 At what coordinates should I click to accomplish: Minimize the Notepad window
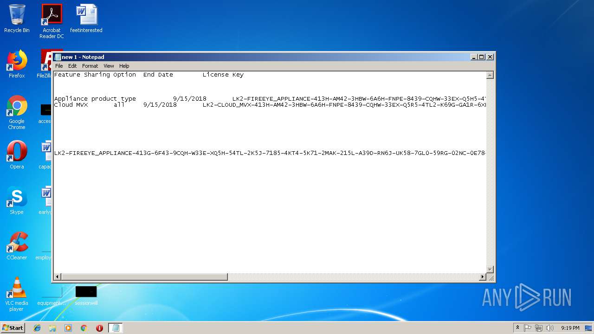(474, 57)
